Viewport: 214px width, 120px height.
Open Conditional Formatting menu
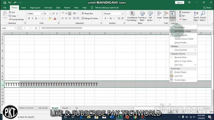(132, 16)
